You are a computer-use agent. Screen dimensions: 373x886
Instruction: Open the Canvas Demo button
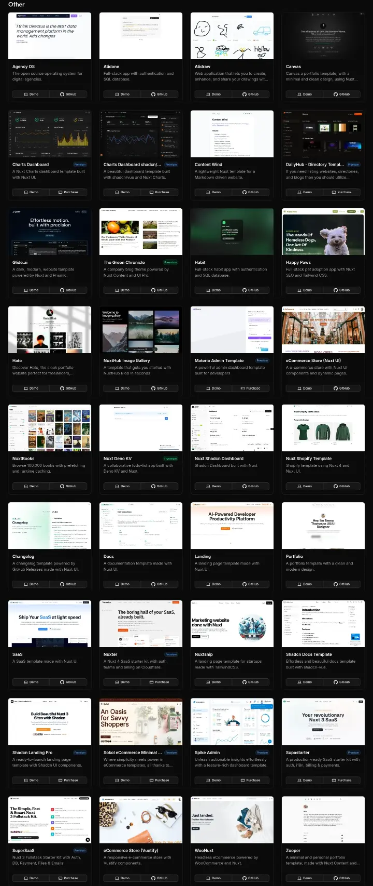click(x=305, y=95)
